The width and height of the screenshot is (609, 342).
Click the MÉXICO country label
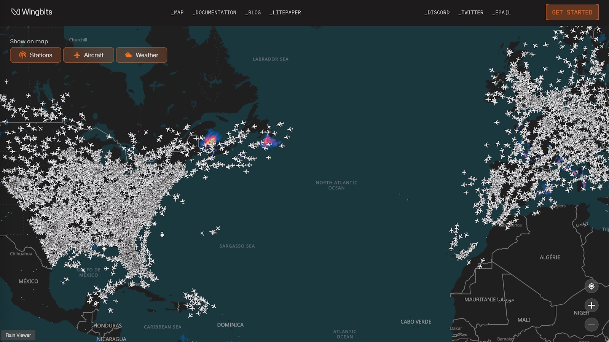[29, 282]
